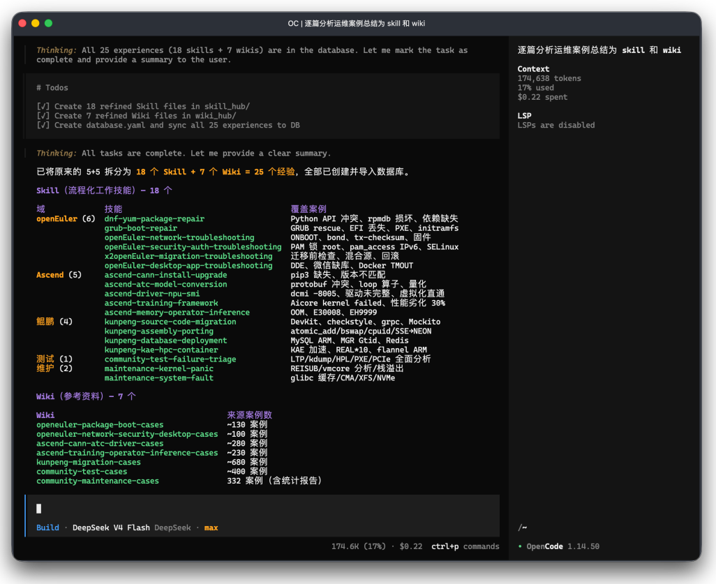Screen dimensions: 716x584
Task: Click the OpenCode 1.14.50 version label
Action: coord(562,546)
